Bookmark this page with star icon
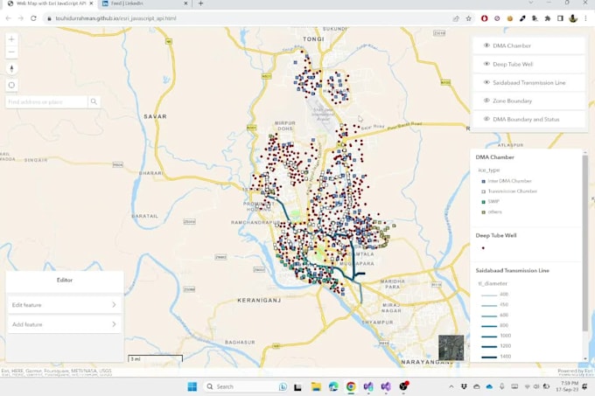The width and height of the screenshot is (595, 396). (x=468, y=17)
